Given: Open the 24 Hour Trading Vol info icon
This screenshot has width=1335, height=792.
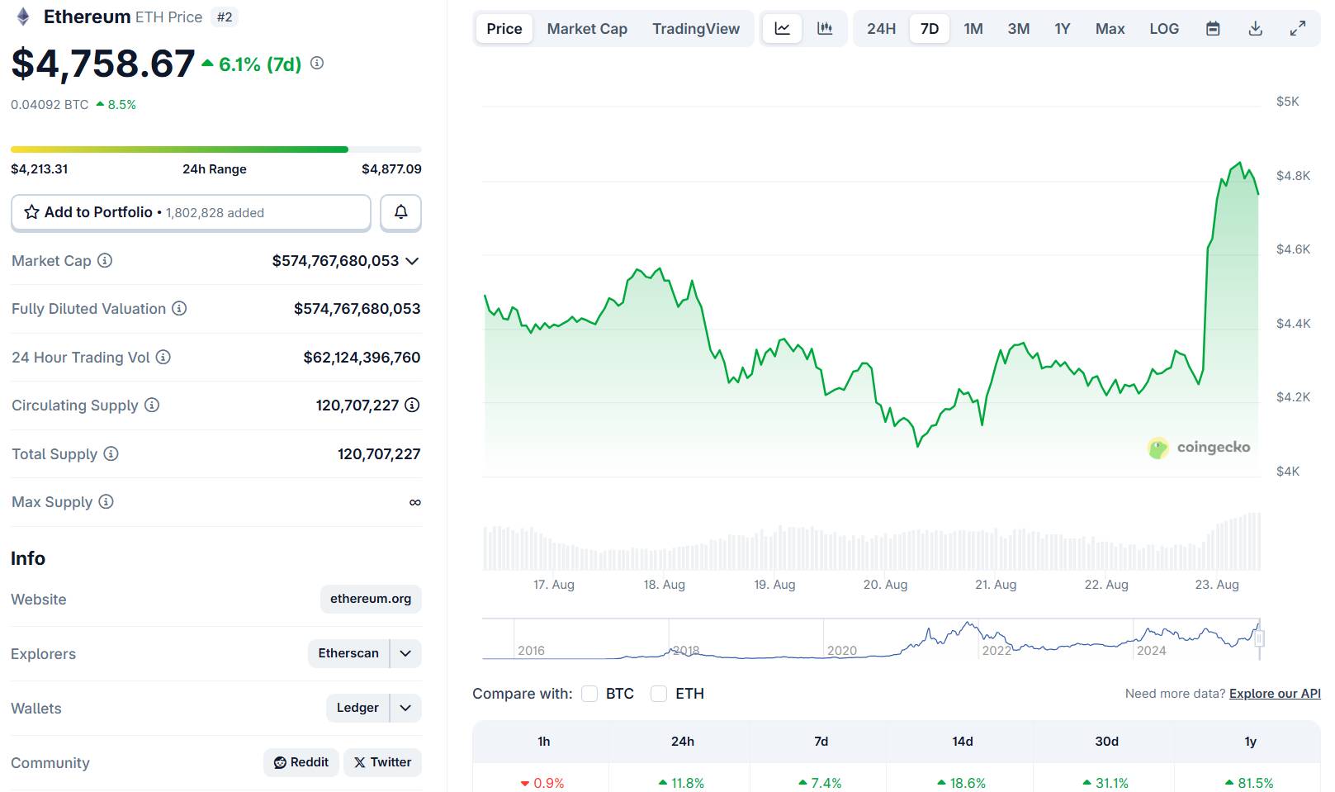Looking at the screenshot, I should [x=163, y=357].
